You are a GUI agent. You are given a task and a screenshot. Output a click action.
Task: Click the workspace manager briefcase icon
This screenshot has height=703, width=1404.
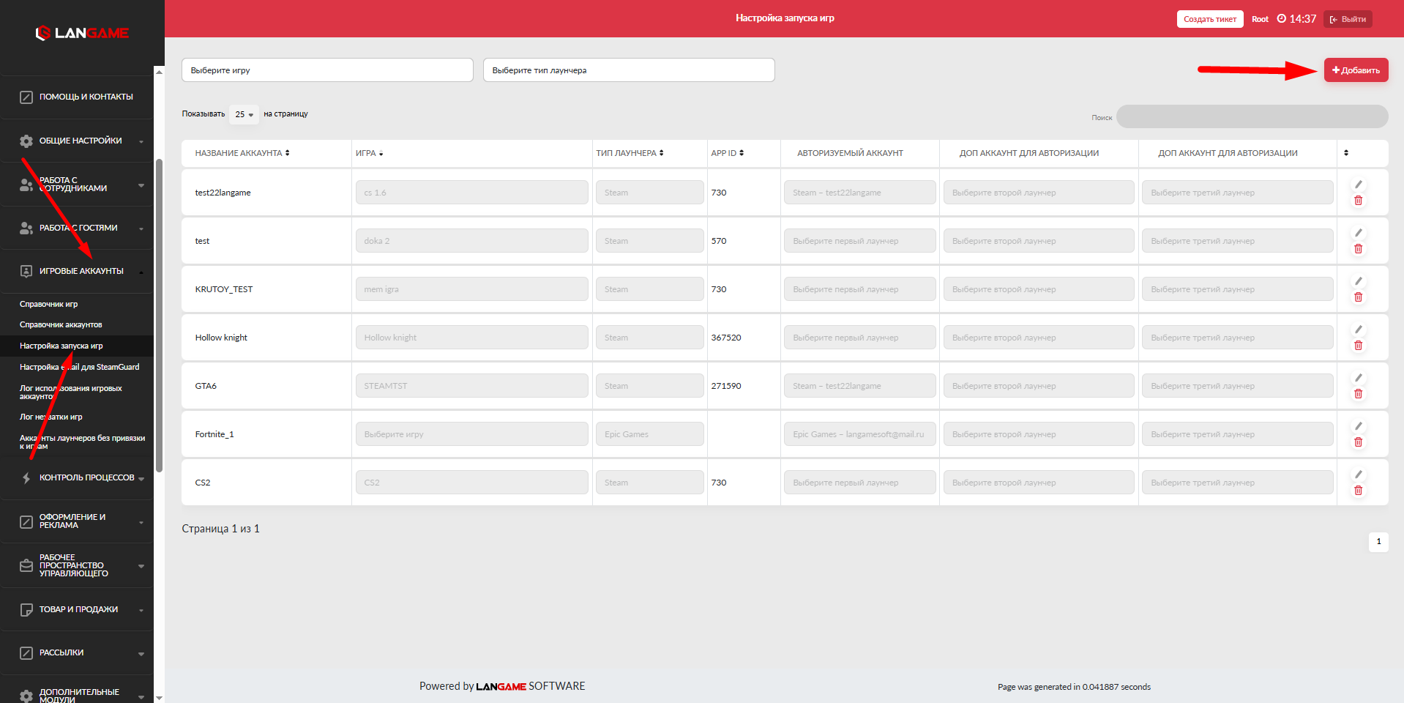pos(26,565)
